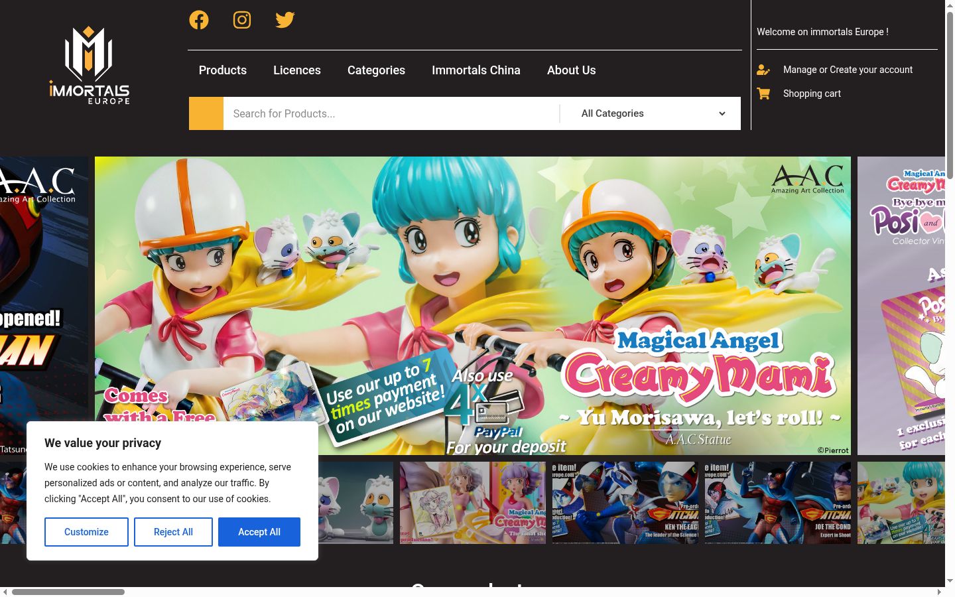Screen dimensions: 955x597
Task: Focus the Search for Products field
Action: point(391,113)
